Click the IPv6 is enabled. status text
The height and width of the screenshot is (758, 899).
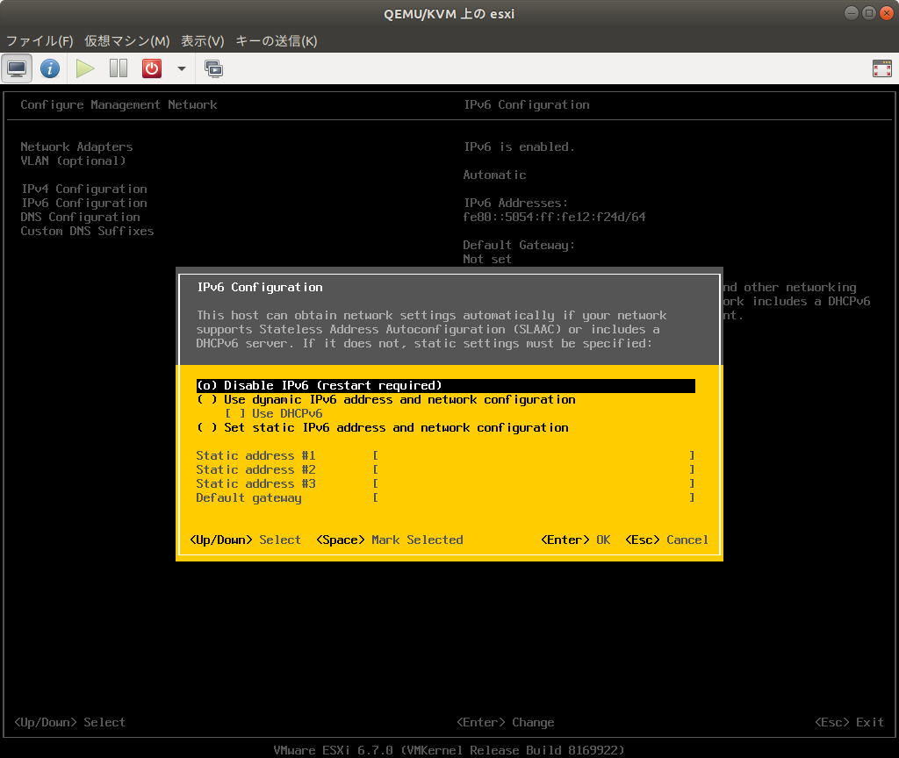(519, 147)
